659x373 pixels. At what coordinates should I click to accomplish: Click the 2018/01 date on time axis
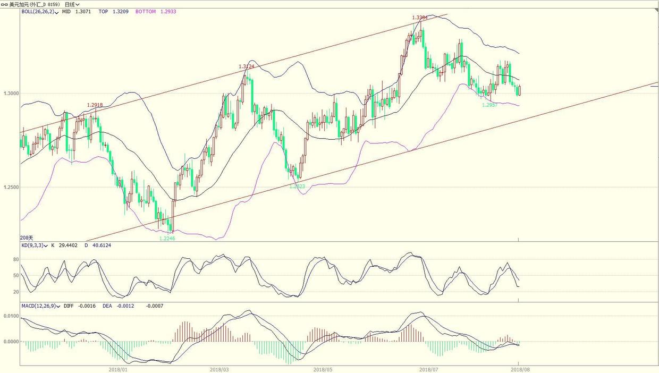[117, 369]
